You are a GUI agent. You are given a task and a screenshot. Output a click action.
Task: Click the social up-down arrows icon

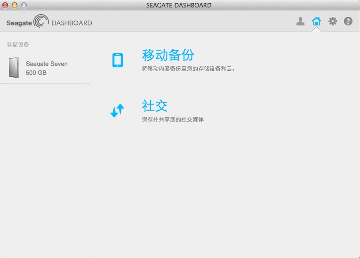(x=117, y=111)
